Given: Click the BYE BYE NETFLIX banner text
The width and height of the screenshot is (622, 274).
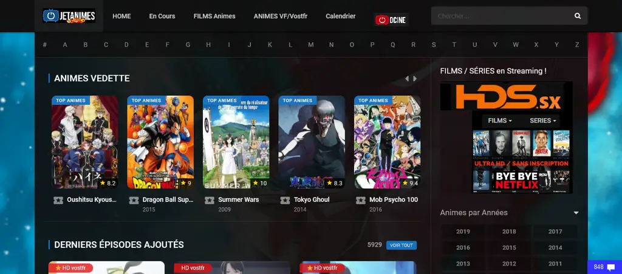Looking at the screenshot, I should (x=516, y=180).
